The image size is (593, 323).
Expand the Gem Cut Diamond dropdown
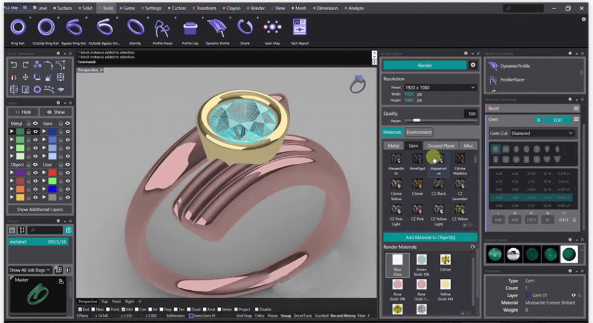click(542, 133)
